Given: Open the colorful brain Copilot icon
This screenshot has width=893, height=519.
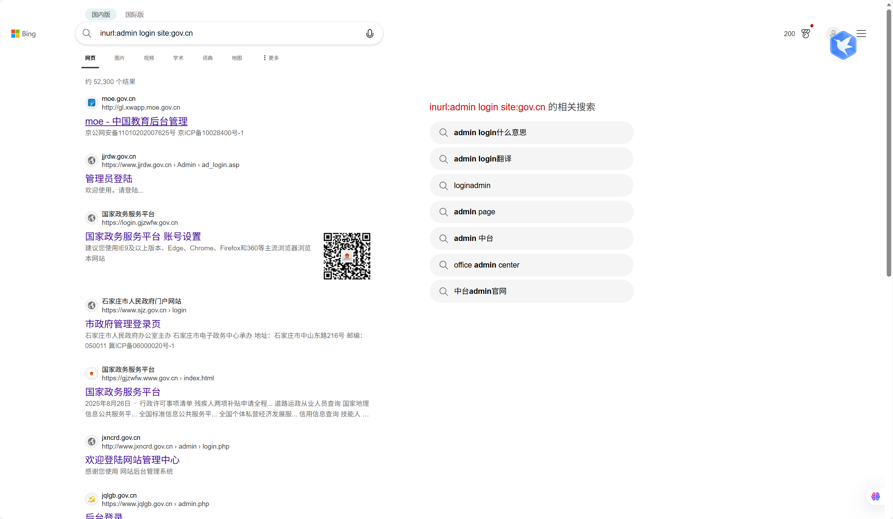Looking at the screenshot, I should click(875, 496).
